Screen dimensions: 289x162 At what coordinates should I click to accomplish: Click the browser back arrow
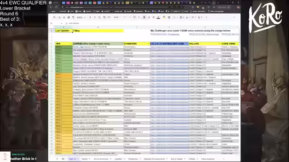point(51,7)
